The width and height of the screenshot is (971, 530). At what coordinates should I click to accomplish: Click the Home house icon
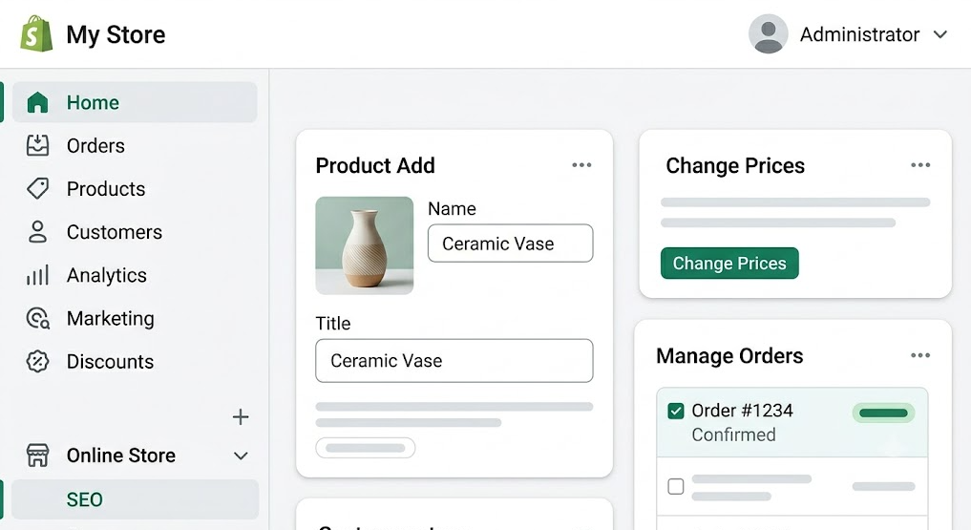pos(38,102)
